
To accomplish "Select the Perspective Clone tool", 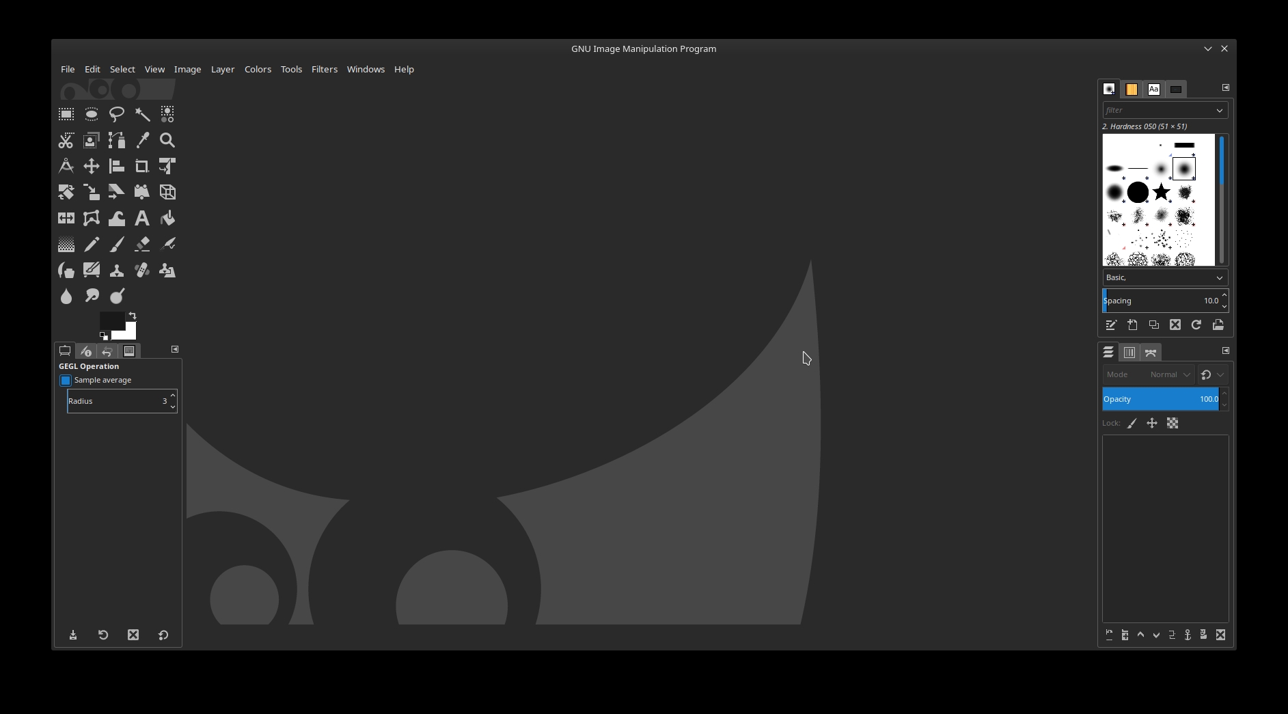I will 167,270.
